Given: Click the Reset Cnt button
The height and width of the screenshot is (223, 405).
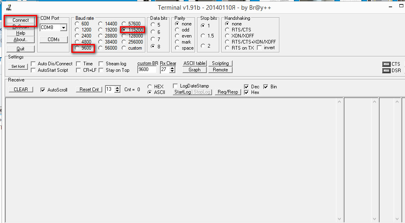Looking at the screenshot, I should (89, 90).
